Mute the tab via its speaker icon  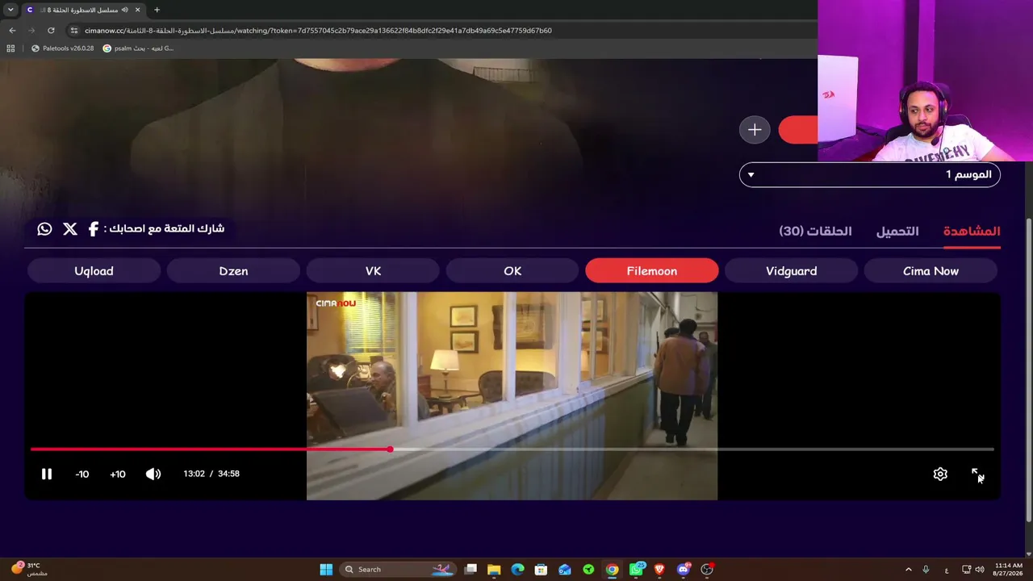(124, 10)
